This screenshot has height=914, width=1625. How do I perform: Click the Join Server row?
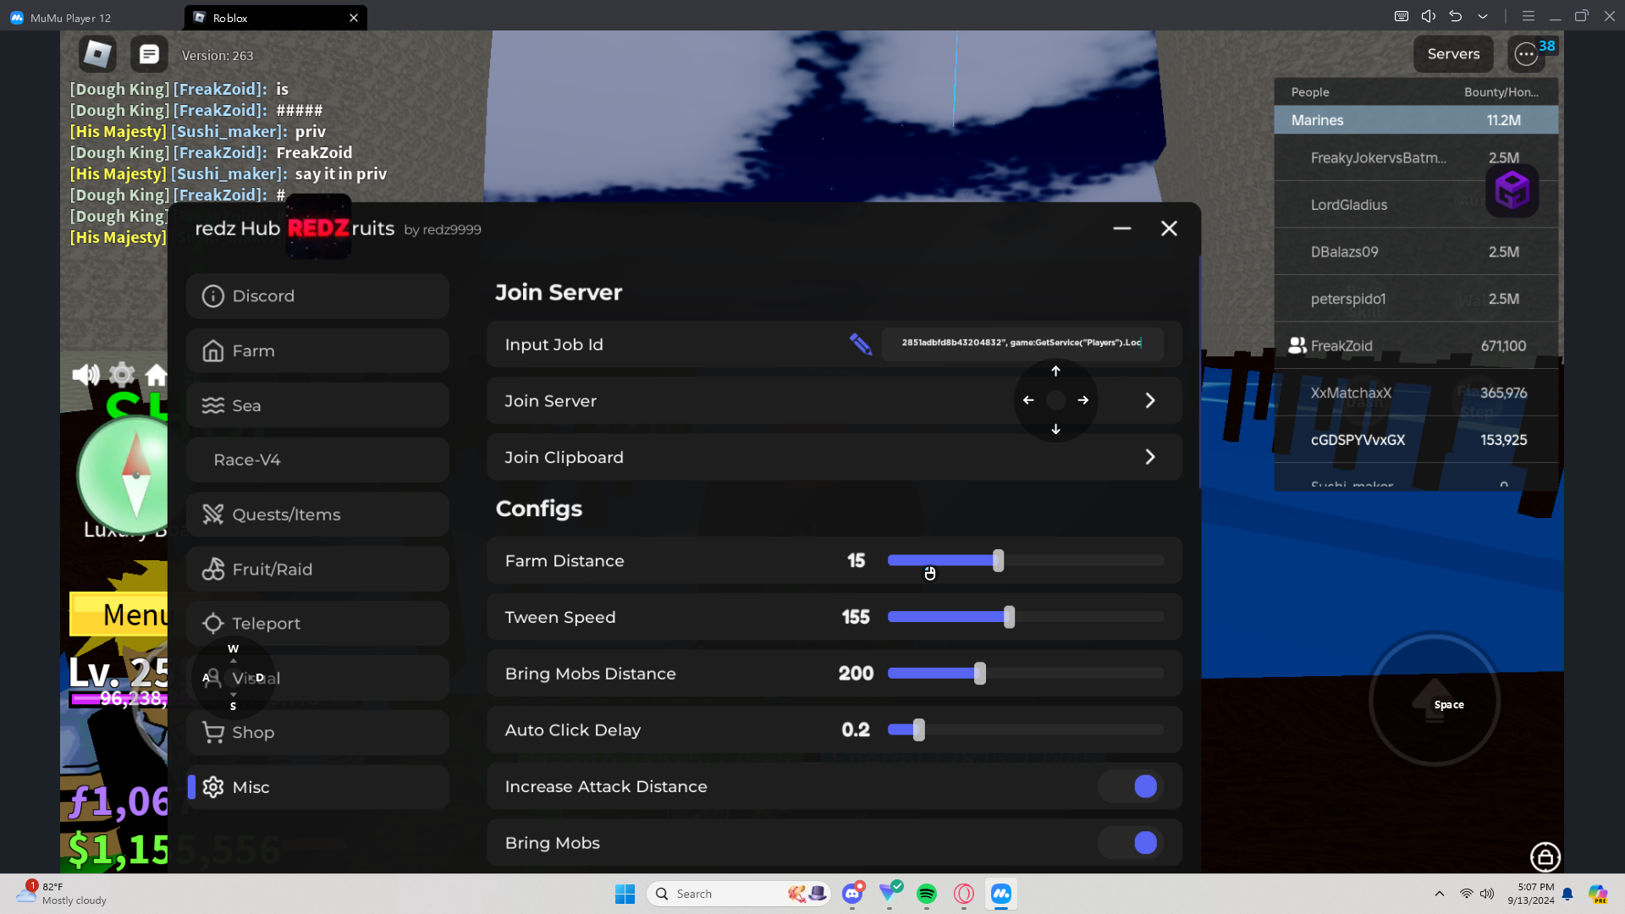tap(834, 400)
